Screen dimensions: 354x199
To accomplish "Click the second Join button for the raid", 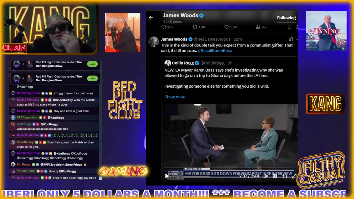I will tap(92, 78).
